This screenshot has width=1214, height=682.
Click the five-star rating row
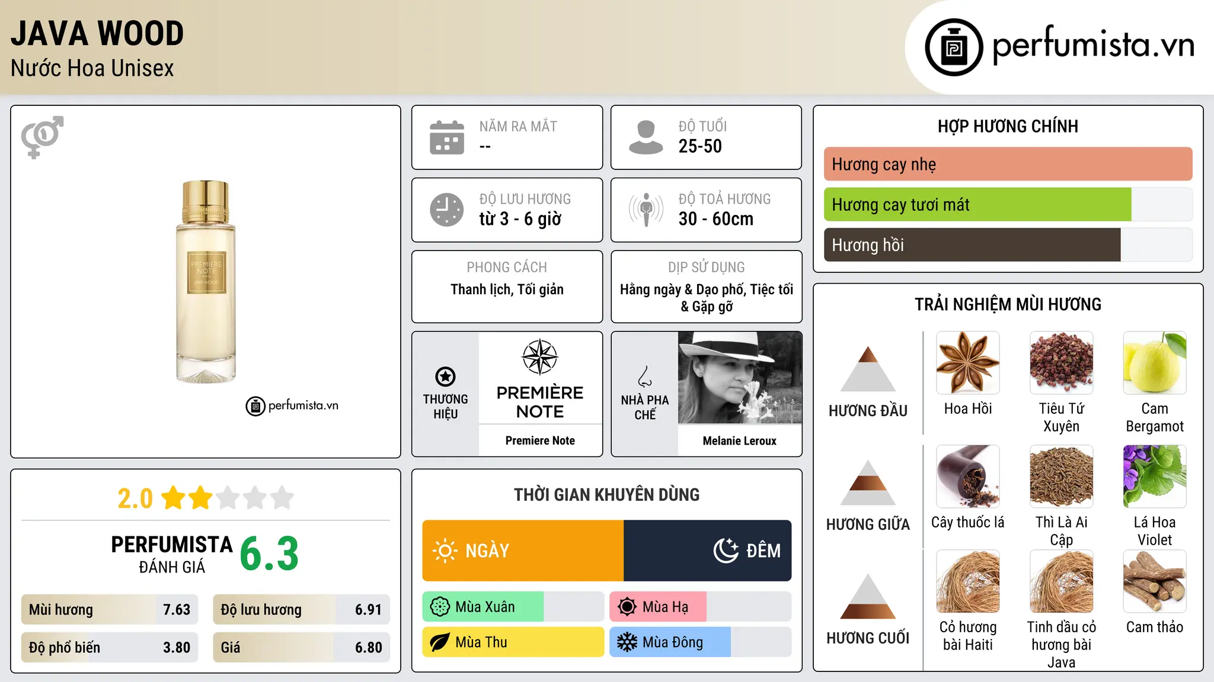click(228, 498)
